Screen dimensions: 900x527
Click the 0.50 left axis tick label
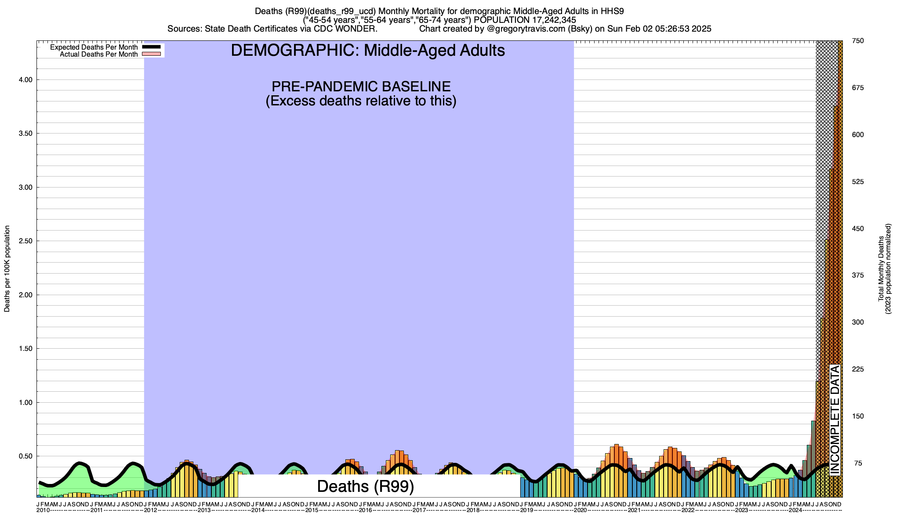tap(25, 456)
